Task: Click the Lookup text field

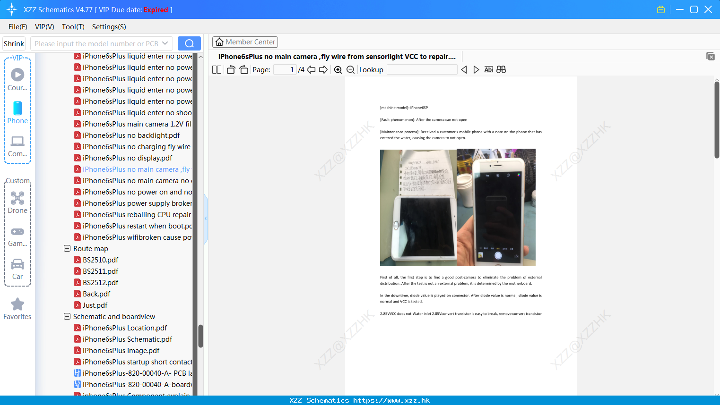Action: (x=422, y=70)
